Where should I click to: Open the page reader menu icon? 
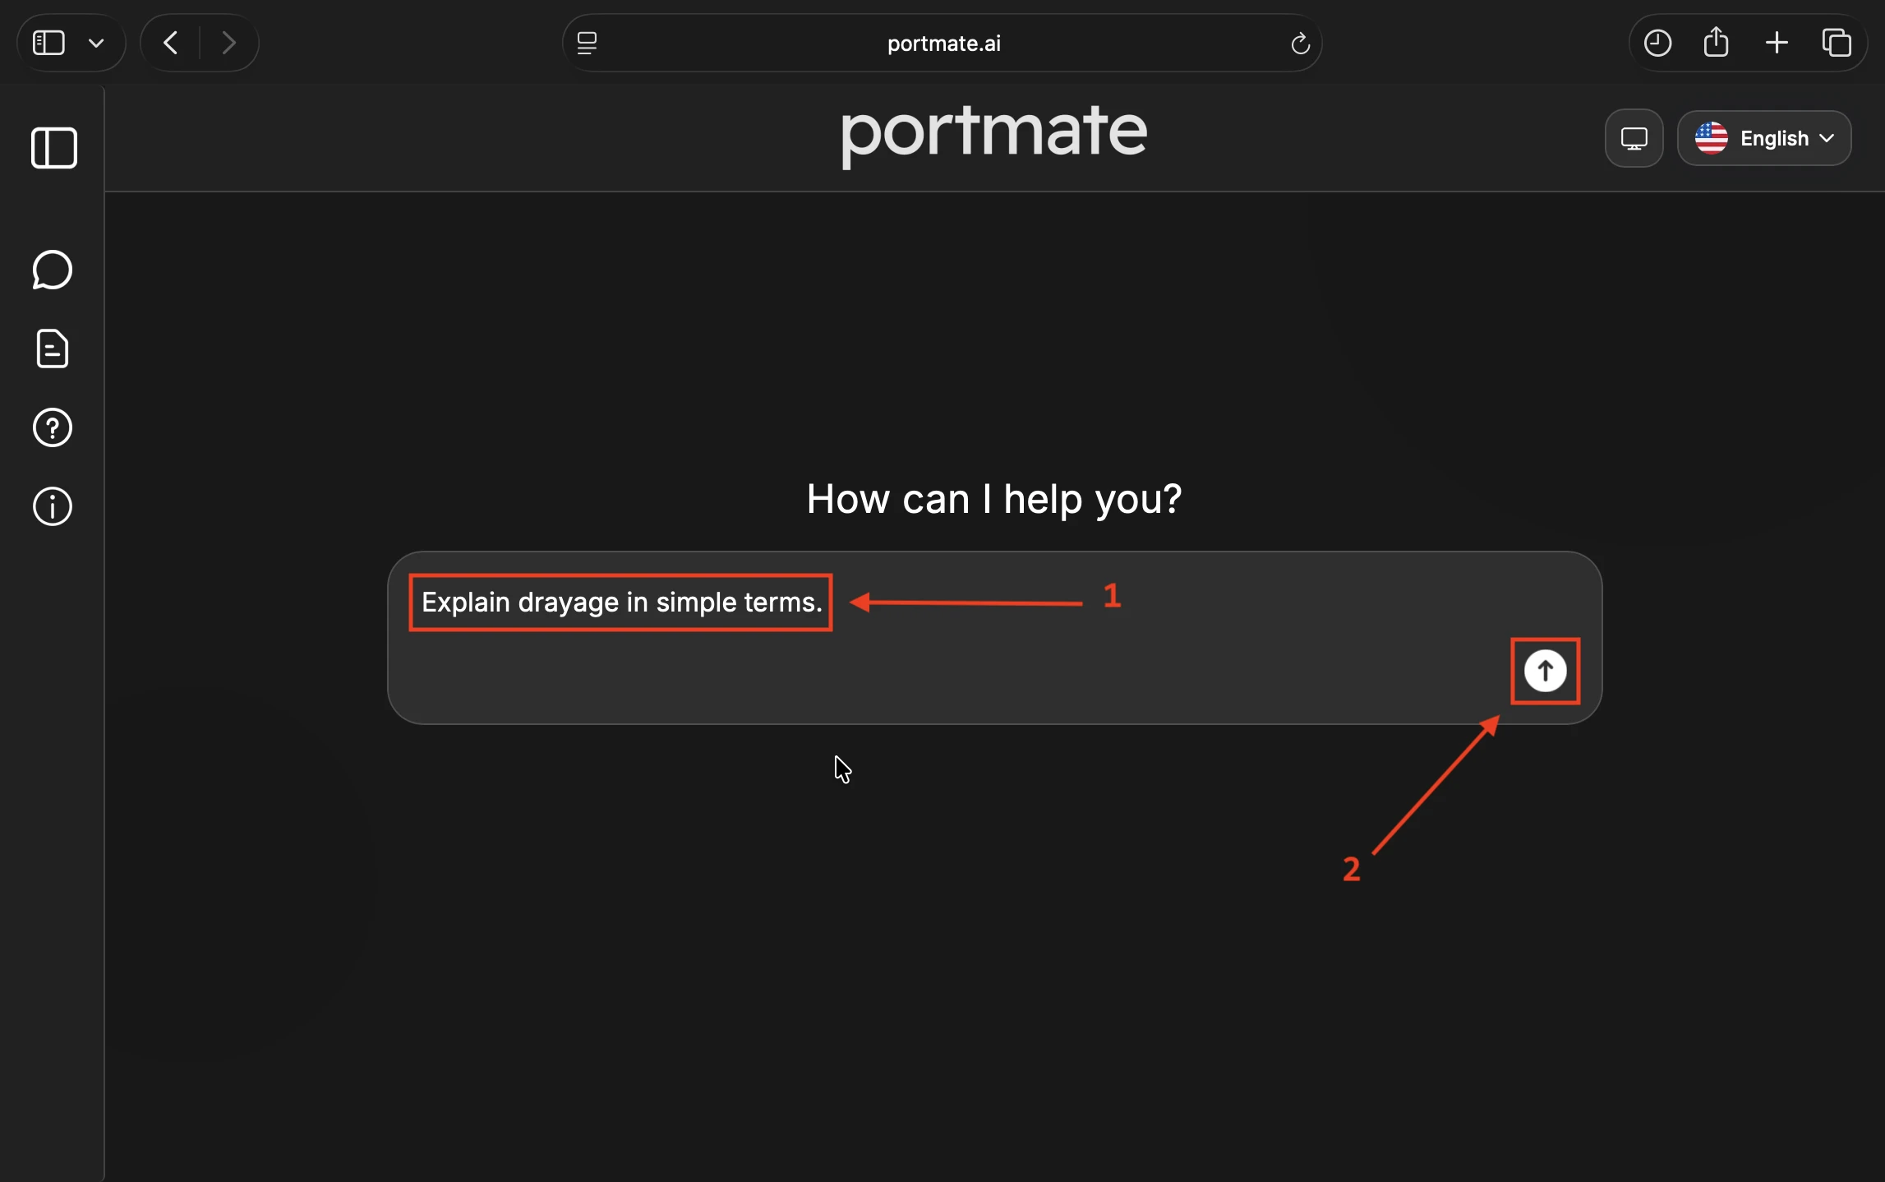point(587,43)
